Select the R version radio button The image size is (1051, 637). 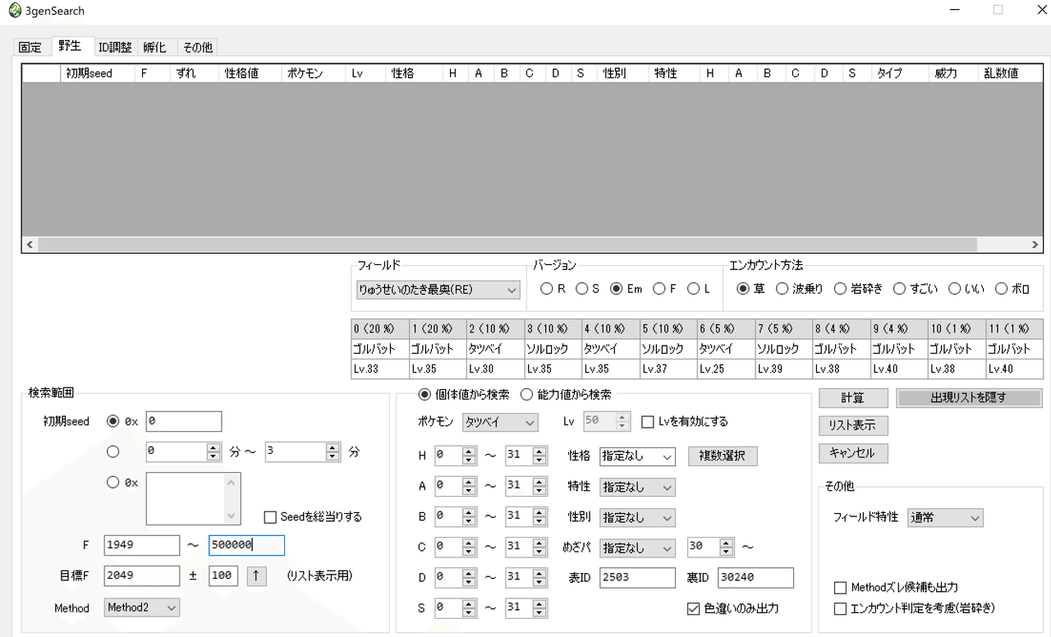point(547,288)
